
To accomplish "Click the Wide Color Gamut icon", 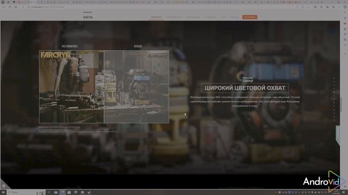I will pyautogui.click(x=245, y=76).
